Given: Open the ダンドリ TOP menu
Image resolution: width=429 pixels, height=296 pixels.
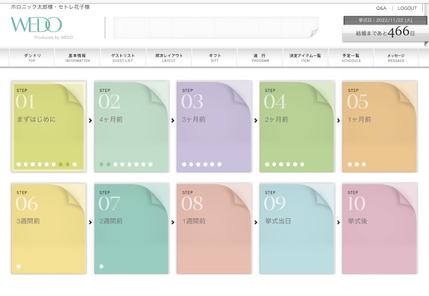Looking at the screenshot, I should click(32, 58).
